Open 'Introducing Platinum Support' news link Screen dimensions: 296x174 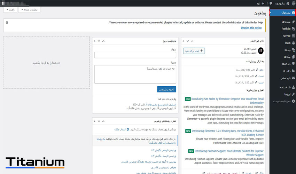click(x=229, y=153)
